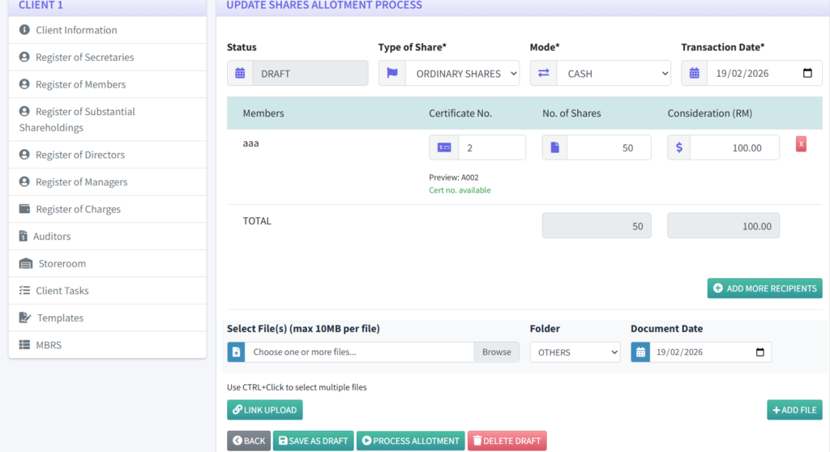Click the Register of Charges wallet icon
The image size is (830, 452).
click(24, 209)
